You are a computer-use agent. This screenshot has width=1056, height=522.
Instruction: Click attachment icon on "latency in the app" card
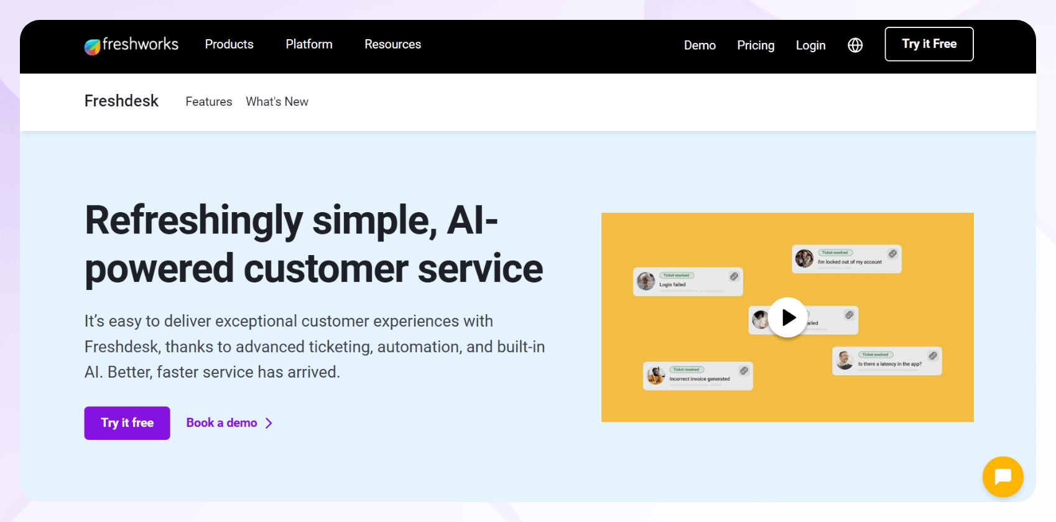933,356
